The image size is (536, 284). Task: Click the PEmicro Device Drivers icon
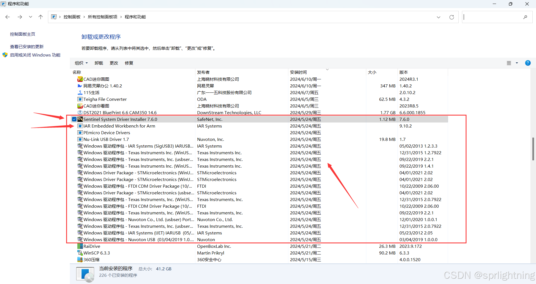[x=80, y=133]
